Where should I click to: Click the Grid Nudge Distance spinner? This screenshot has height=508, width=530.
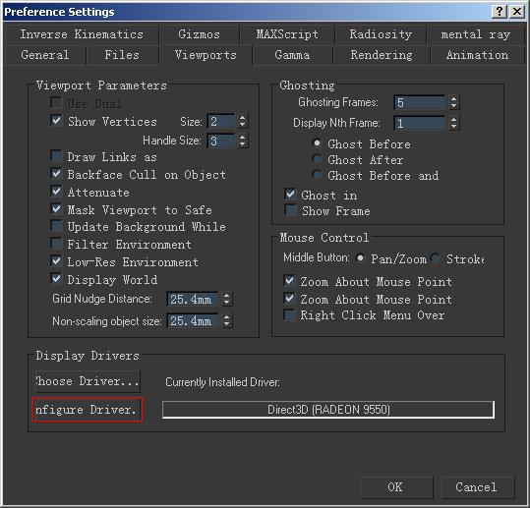pyautogui.click(x=227, y=299)
